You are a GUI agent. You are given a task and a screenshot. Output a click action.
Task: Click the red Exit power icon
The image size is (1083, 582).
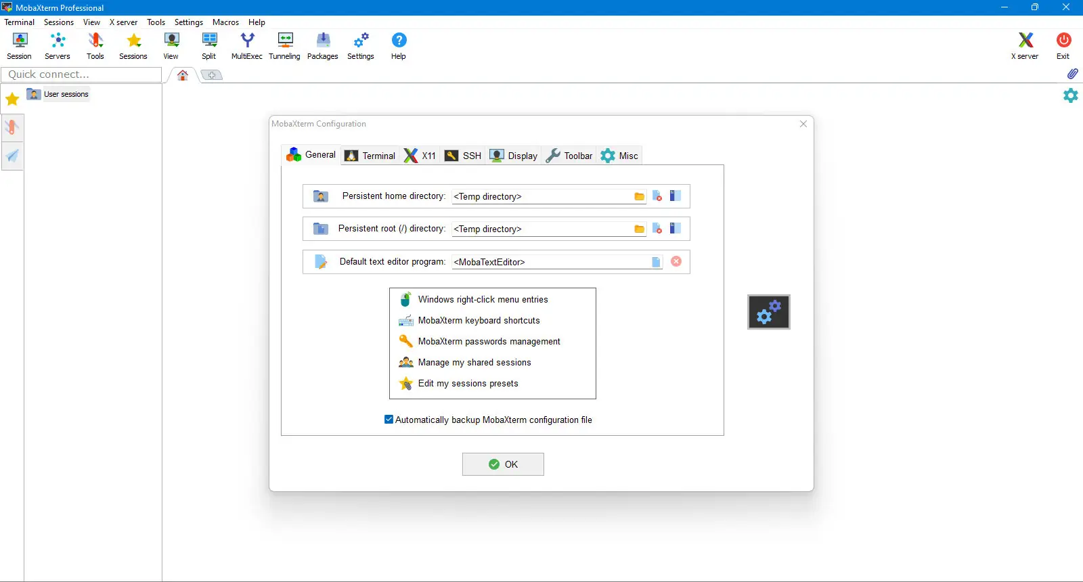[1063, 46]
